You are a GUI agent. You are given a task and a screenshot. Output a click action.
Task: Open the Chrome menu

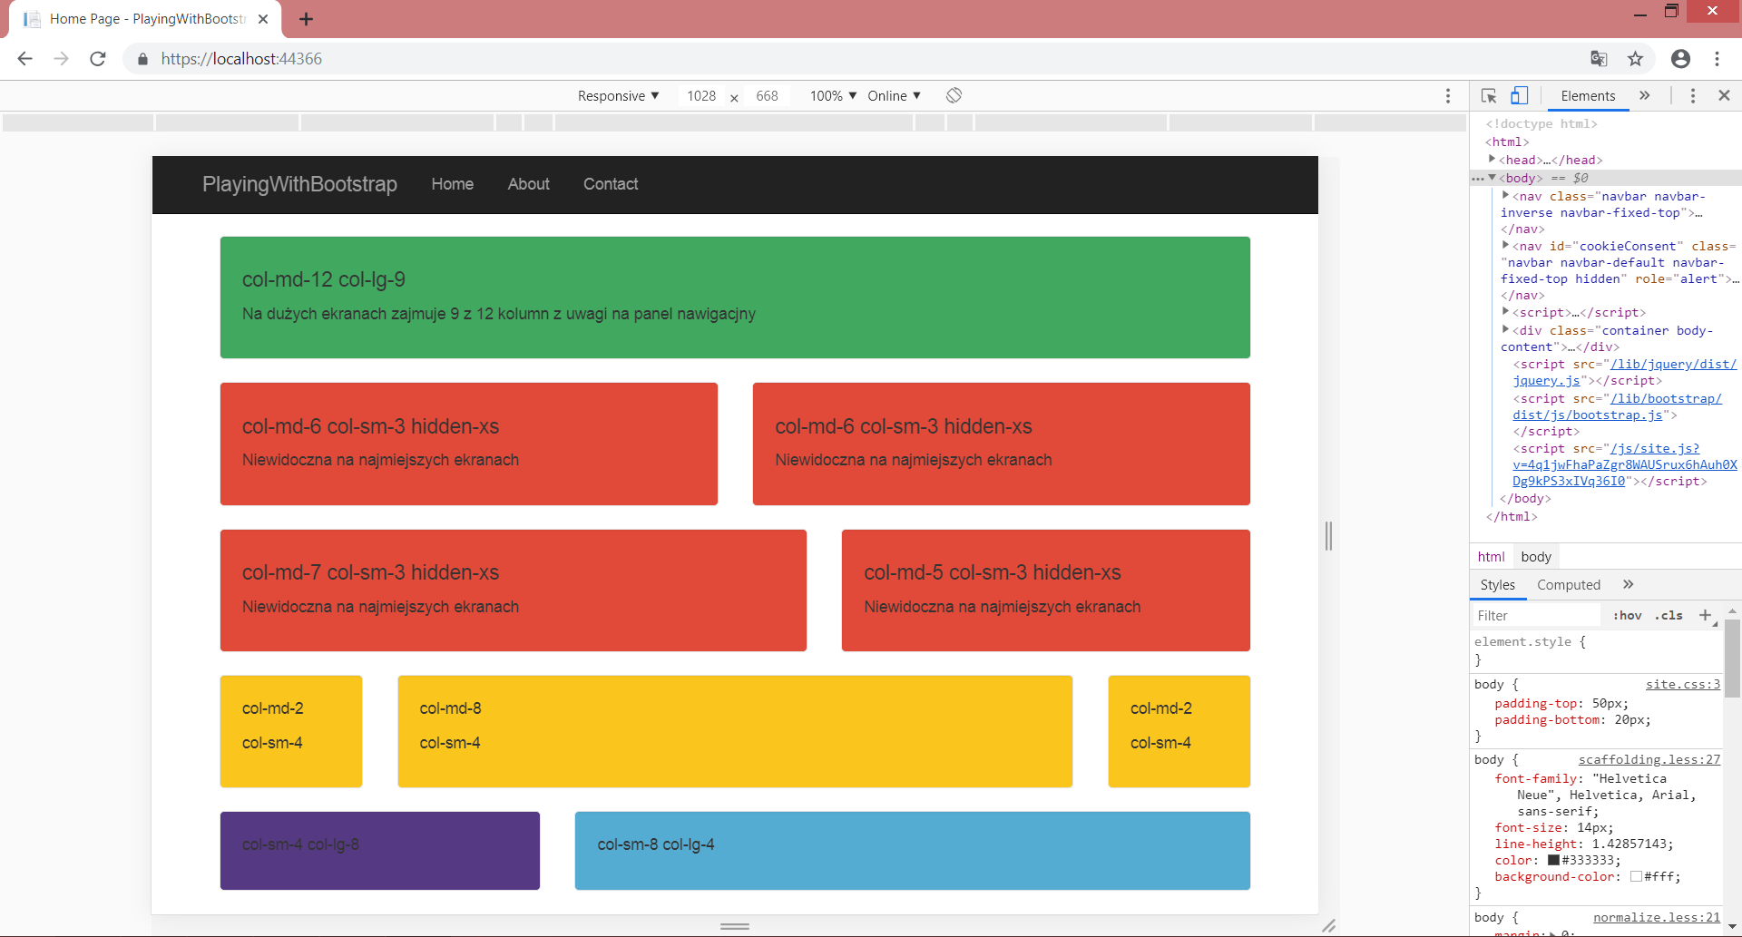(1718, 59)
